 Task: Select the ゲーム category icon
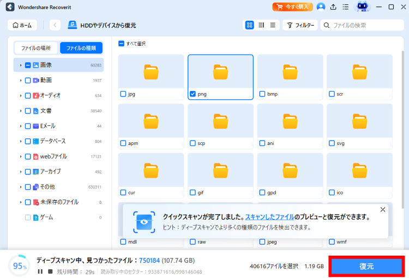pyautogui.click(x=36, y=217)
